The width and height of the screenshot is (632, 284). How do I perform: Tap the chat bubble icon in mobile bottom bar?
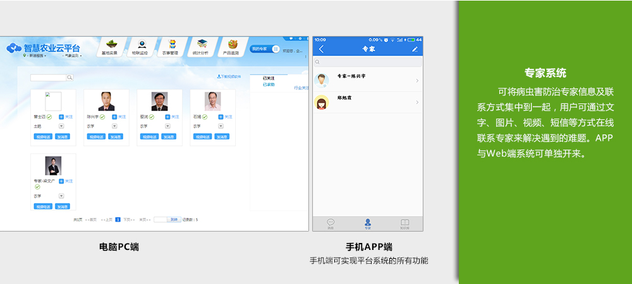pos(331,223)
